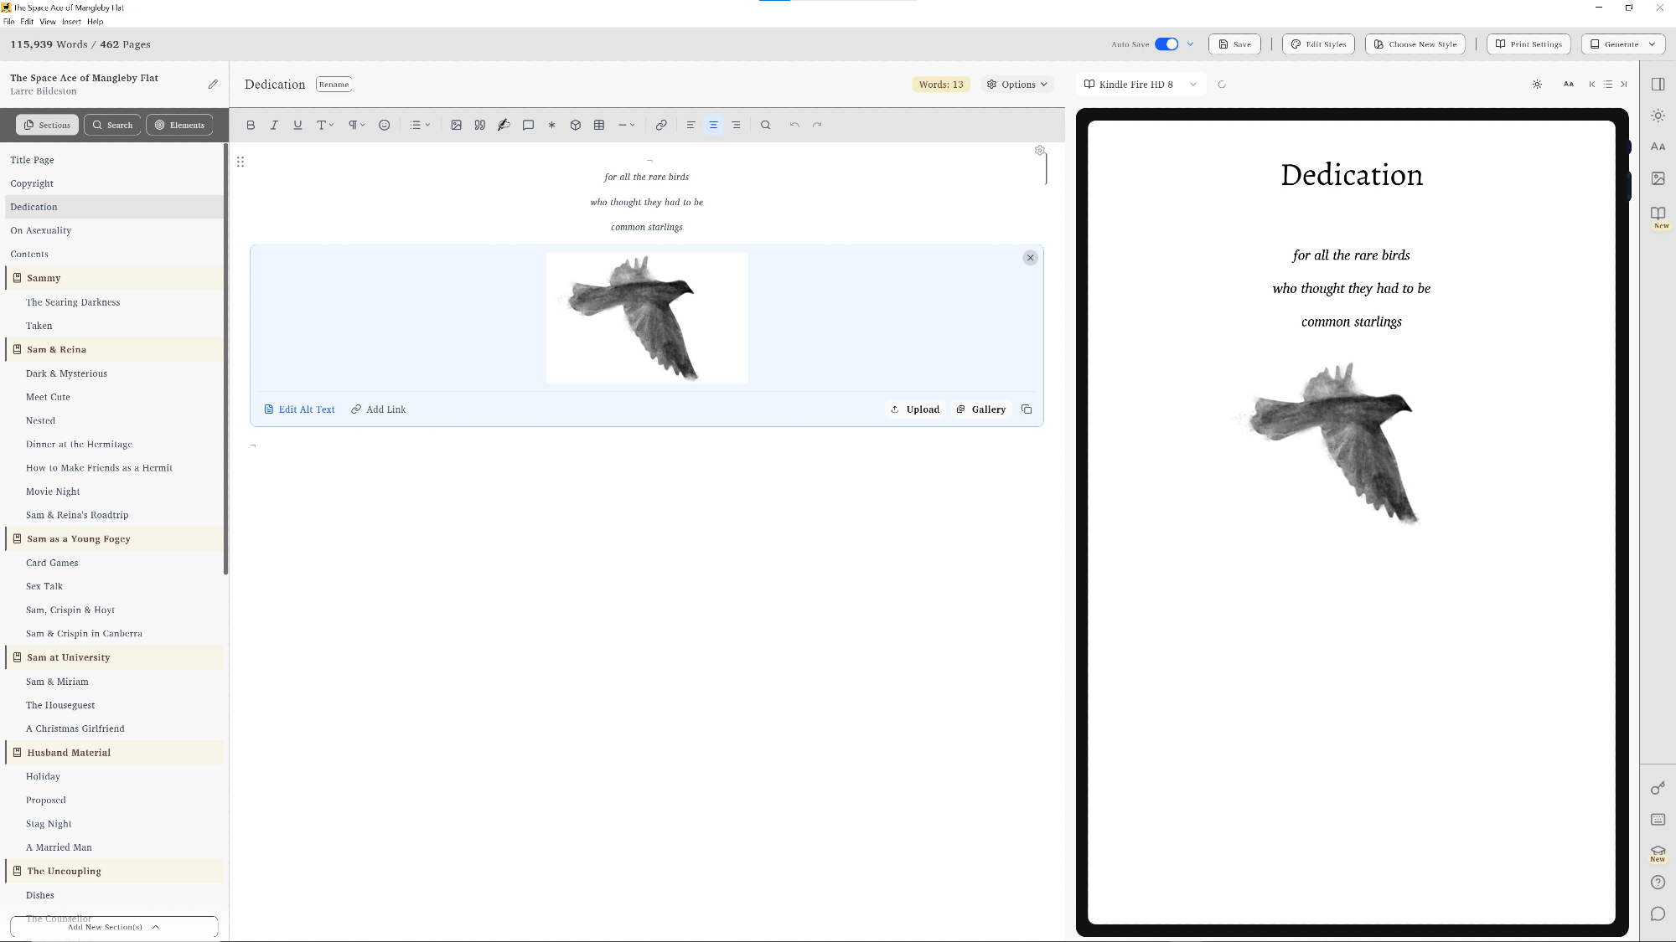
Task: Click the insert link icon
Action: (661, 125)
